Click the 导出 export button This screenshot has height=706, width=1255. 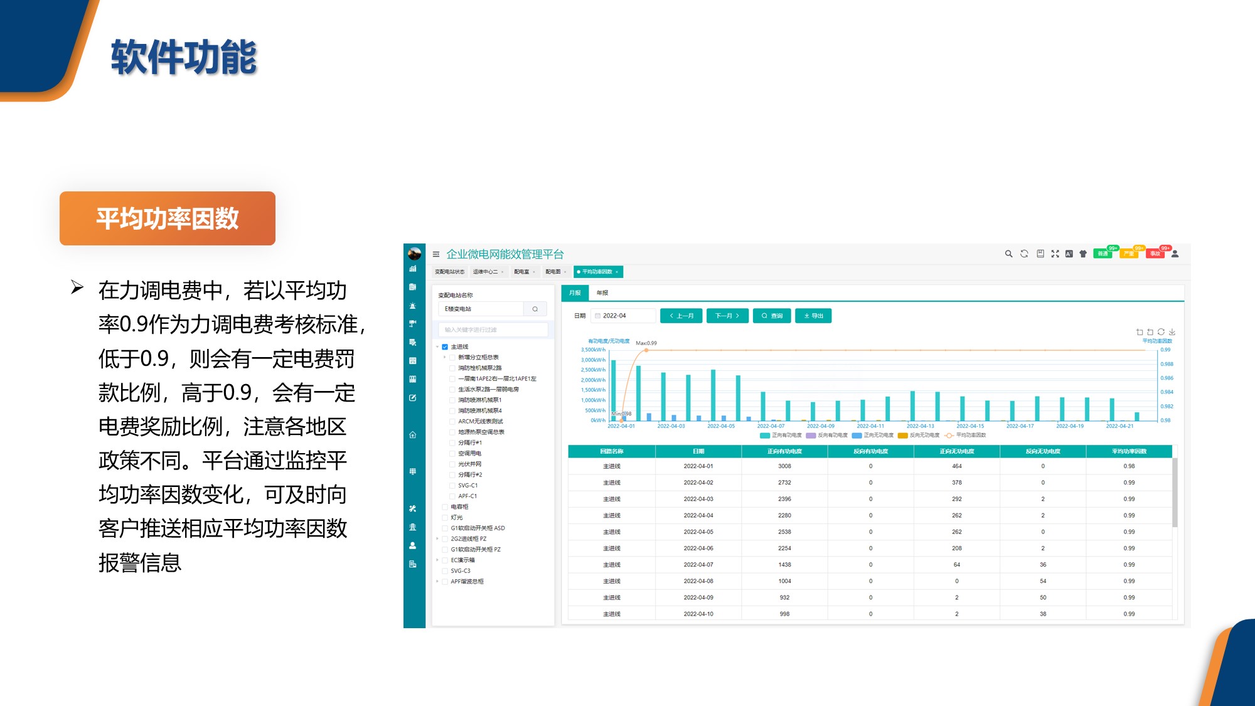pyautogui.click(x=813, y=316)
